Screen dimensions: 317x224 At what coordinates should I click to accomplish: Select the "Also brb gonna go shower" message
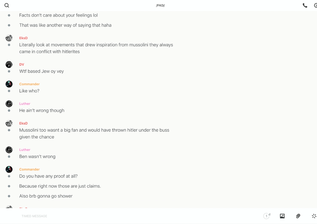(46, 196)
